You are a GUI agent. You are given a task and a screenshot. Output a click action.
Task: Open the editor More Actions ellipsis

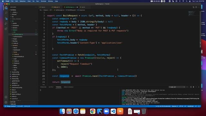point(199,7)
